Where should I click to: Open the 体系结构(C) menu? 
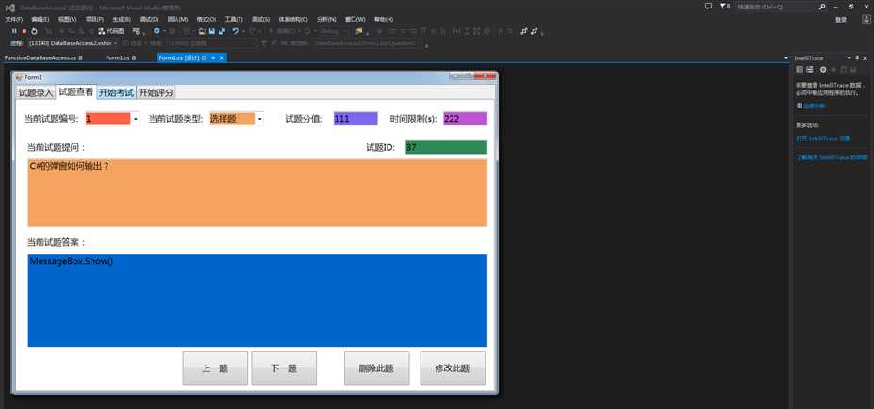(293, 20)
